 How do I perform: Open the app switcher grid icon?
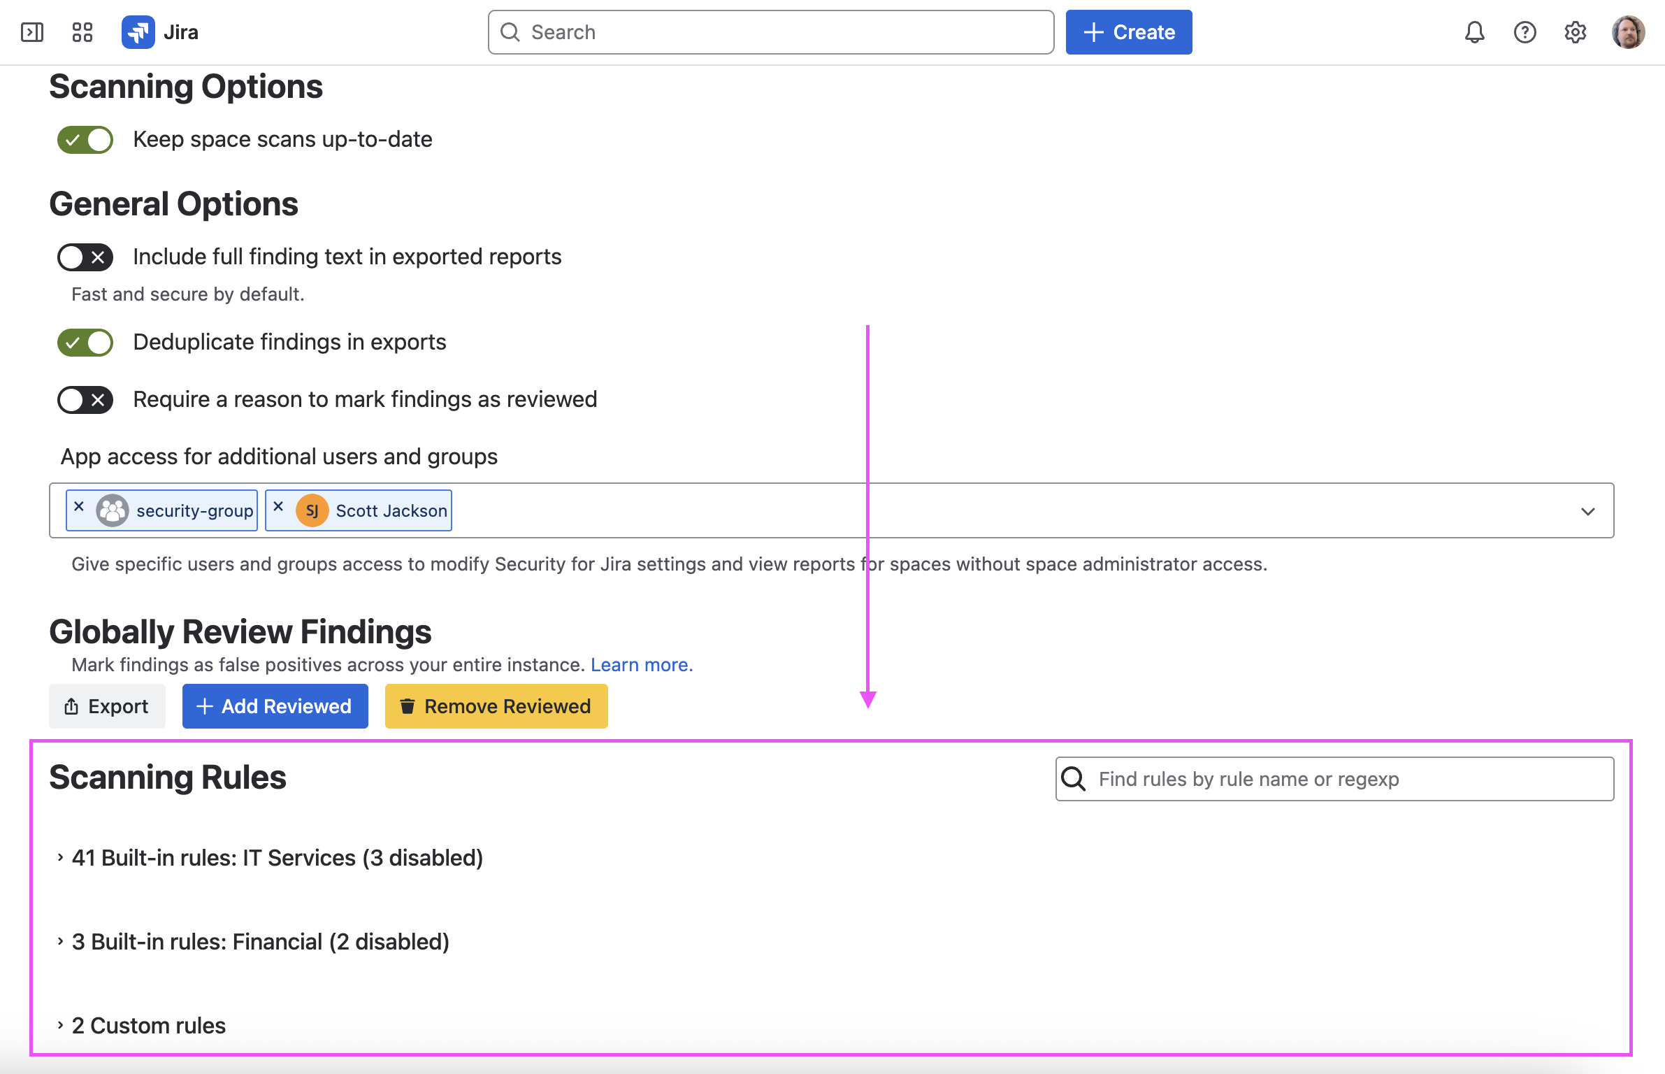click(82, 32)
